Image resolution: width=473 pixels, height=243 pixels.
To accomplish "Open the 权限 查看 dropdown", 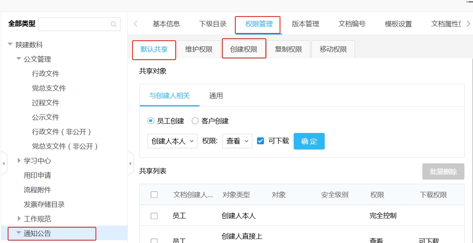I will [237, 141].
